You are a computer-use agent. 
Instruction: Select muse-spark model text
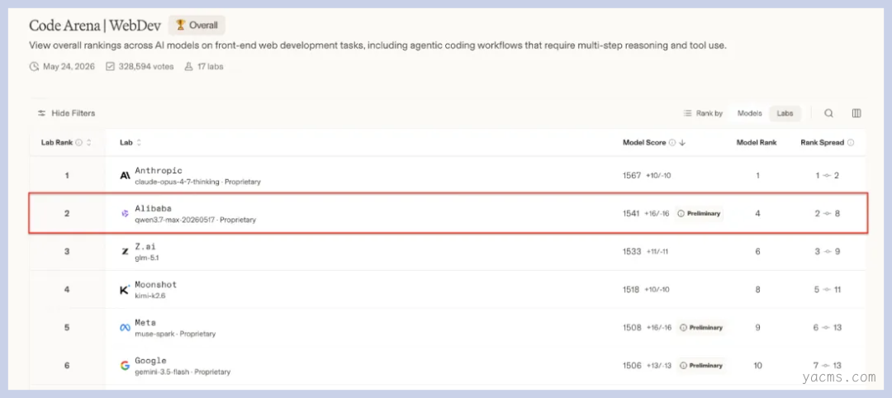pos(155,334)
